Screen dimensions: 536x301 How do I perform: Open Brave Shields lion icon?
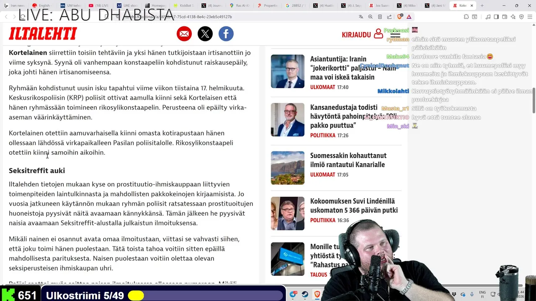[399, 17]
